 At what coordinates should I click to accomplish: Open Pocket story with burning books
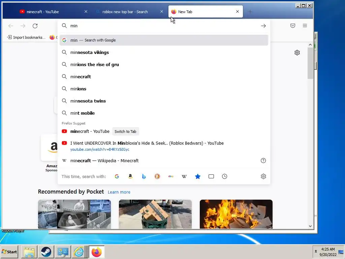[x=236, y=214]
